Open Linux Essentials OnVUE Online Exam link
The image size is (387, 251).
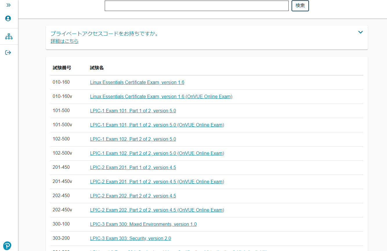point(161,97)
